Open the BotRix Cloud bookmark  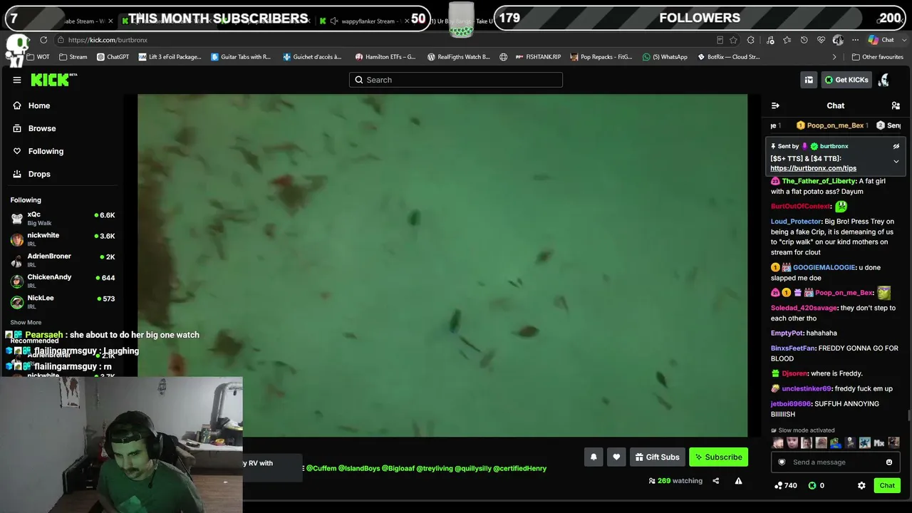(x=729, y=57)
